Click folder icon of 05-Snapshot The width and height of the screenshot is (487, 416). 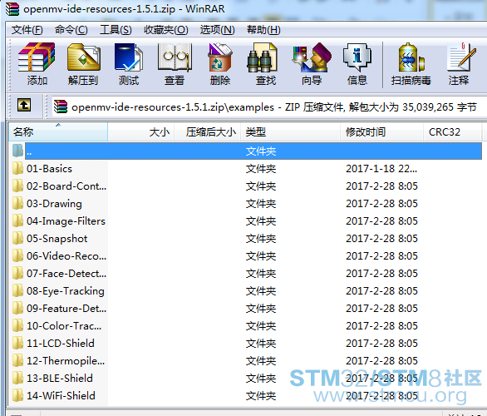tap(17, 238)
